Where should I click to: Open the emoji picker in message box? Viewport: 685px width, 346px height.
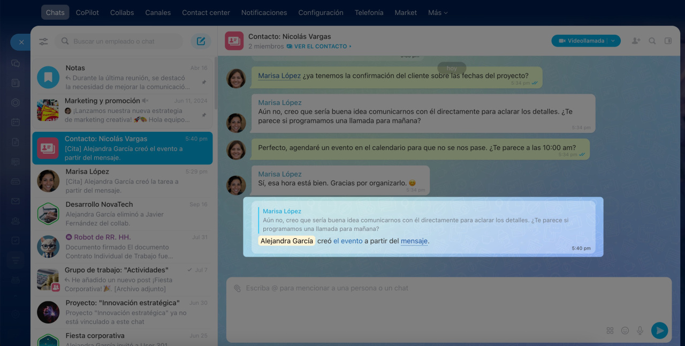click(x=625, y=330)
